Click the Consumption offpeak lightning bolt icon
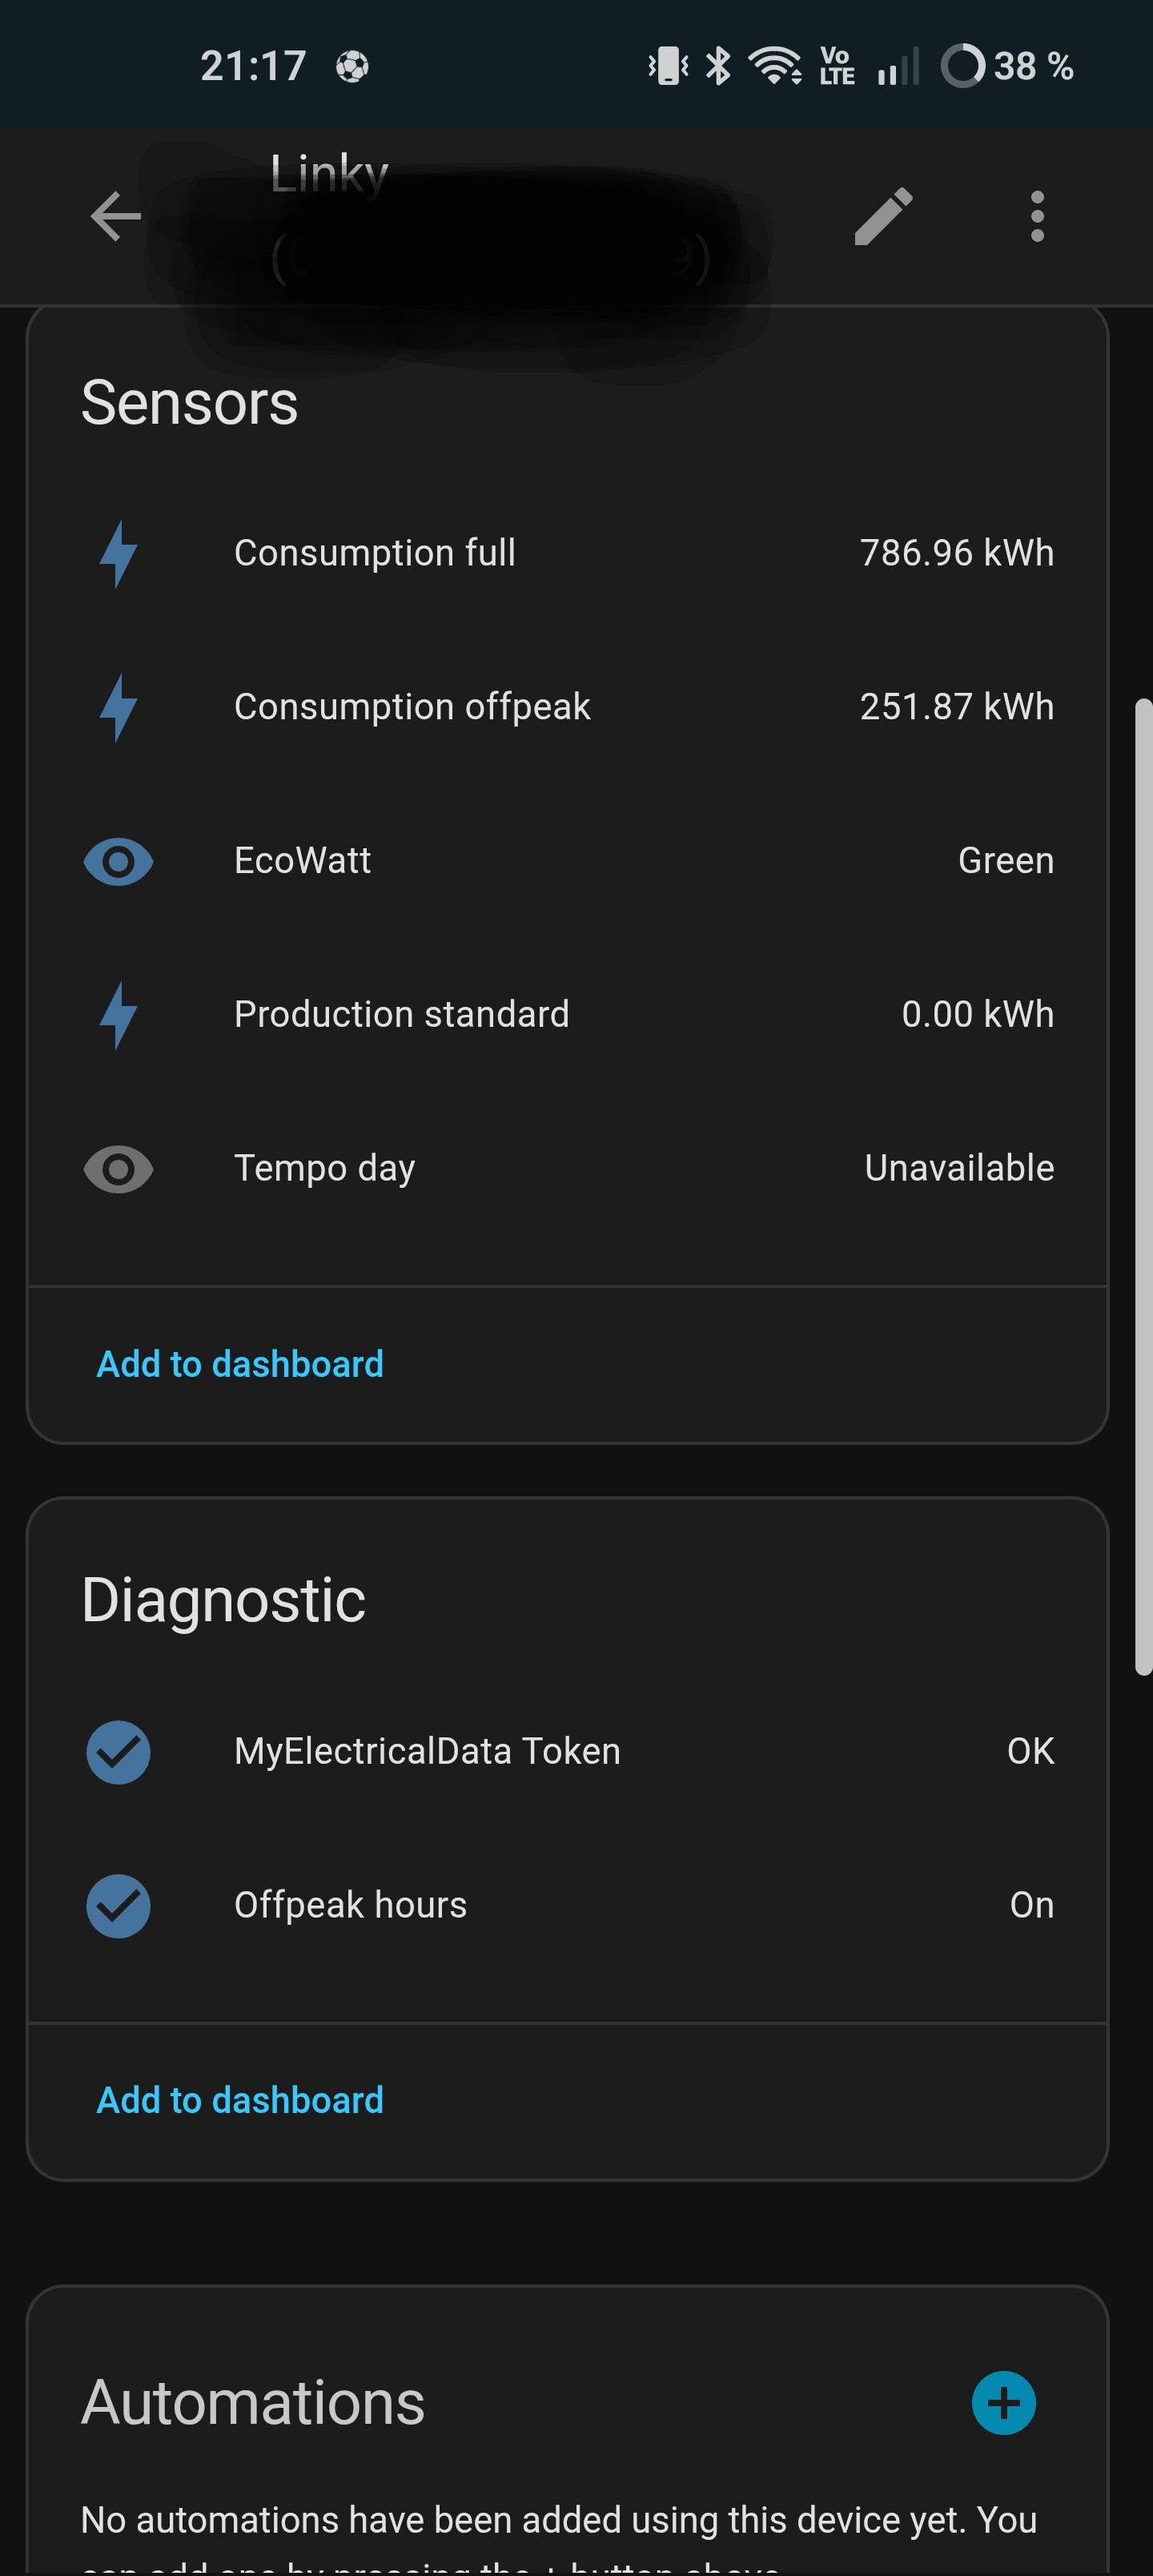1153x2576 pixels. (118, 707)
